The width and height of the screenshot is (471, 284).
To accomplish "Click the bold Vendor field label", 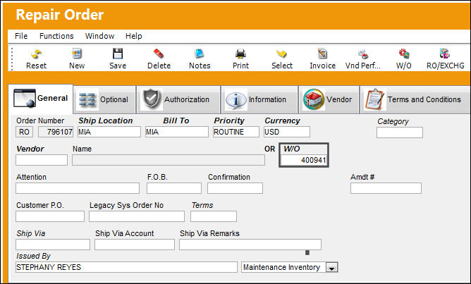I will 30,149.
